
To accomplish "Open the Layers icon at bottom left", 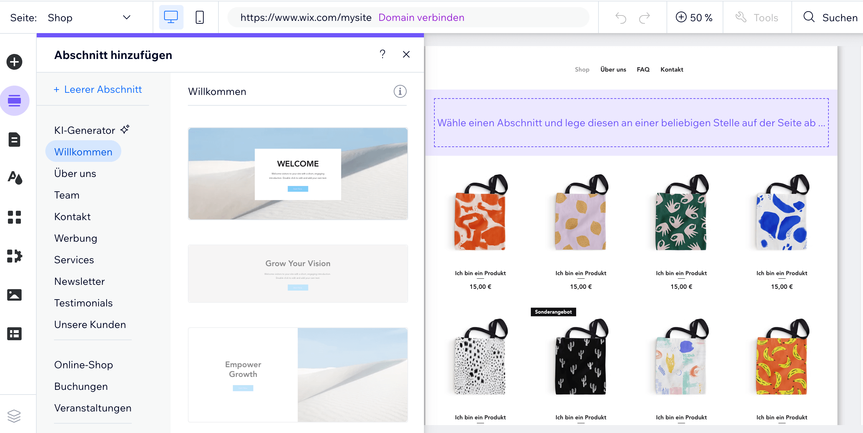I will pyautogui.click(x=14, y=416).
